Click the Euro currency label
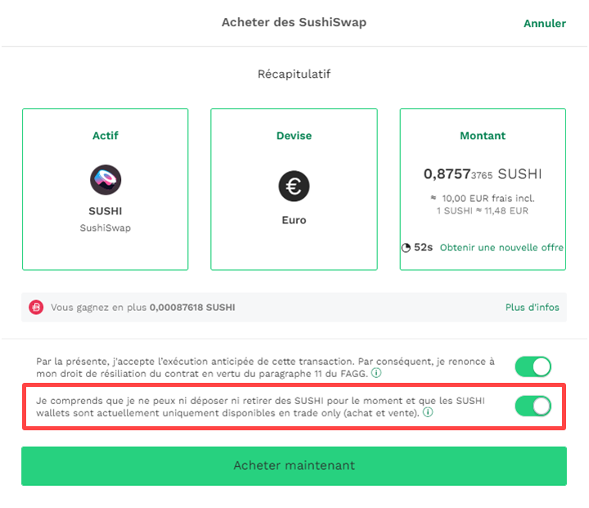The height and width of the screenshot is (508, 589). click(294, 220)
